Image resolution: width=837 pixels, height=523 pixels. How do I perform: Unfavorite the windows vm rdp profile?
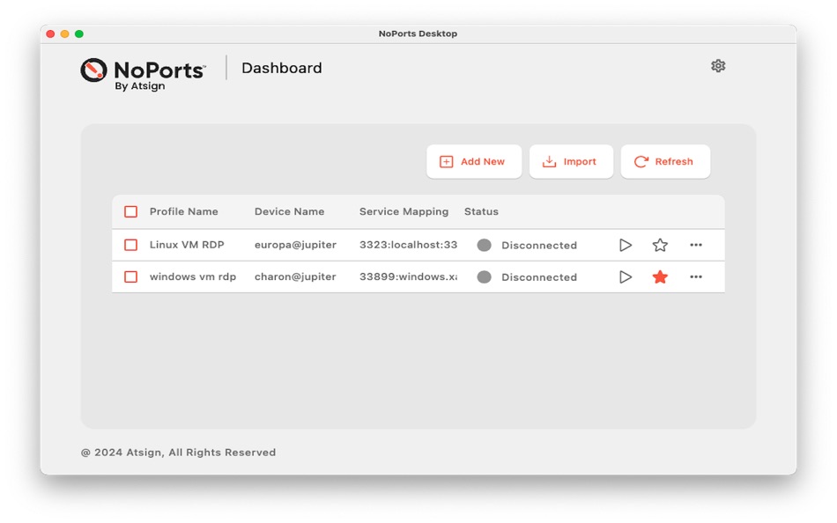pos(660,277)
